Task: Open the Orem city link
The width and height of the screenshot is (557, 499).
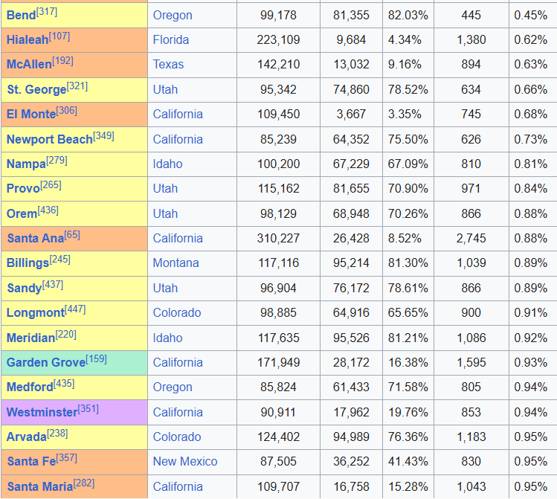Action: coord(22,213)
